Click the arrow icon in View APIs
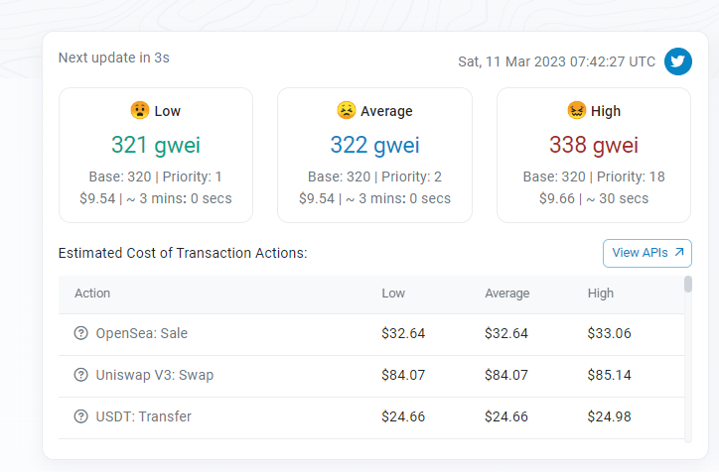Viewport: 719px width, 472px height. tap(679, 252)
